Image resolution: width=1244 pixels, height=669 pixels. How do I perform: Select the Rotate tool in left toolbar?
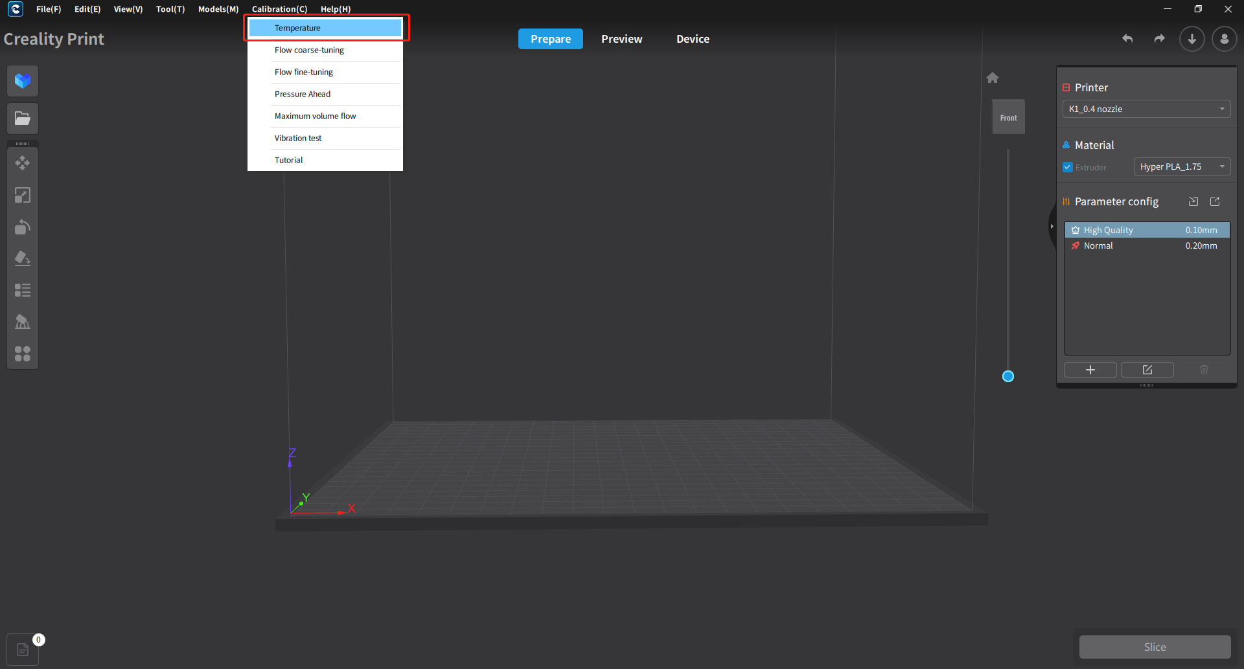pos(23,227)
